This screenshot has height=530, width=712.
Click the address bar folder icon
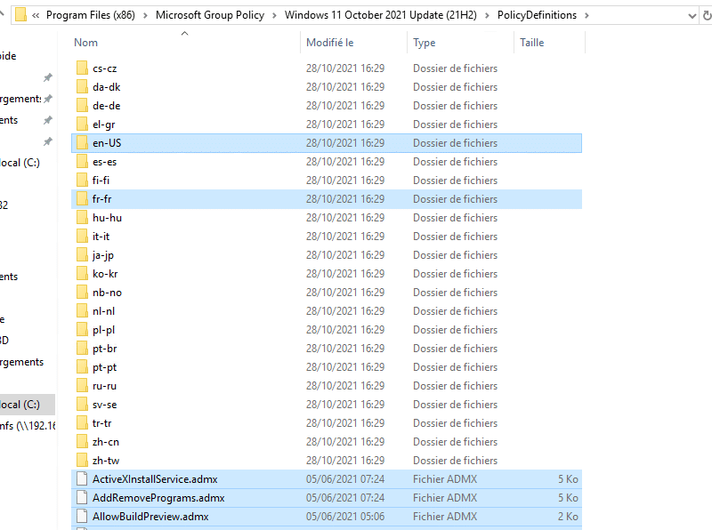[20, 15]
